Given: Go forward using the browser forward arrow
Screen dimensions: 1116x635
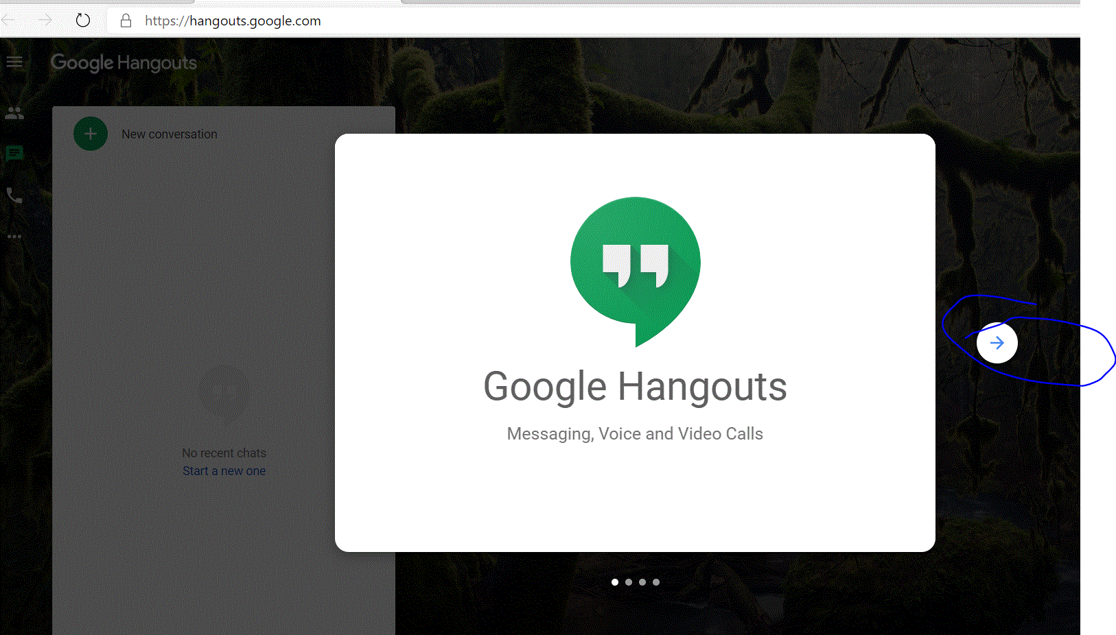Looking at the screenshot, I should [x=45, y=21].
